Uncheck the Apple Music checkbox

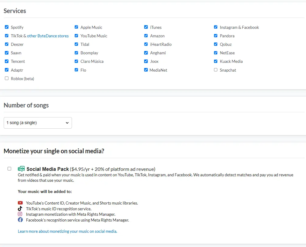76,27
